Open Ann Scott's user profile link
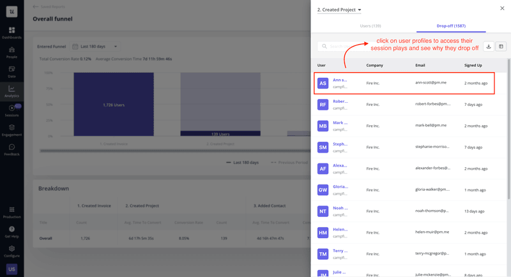This screenshot has width=511, height=277. pyautogui.click(x=340, y=80)
